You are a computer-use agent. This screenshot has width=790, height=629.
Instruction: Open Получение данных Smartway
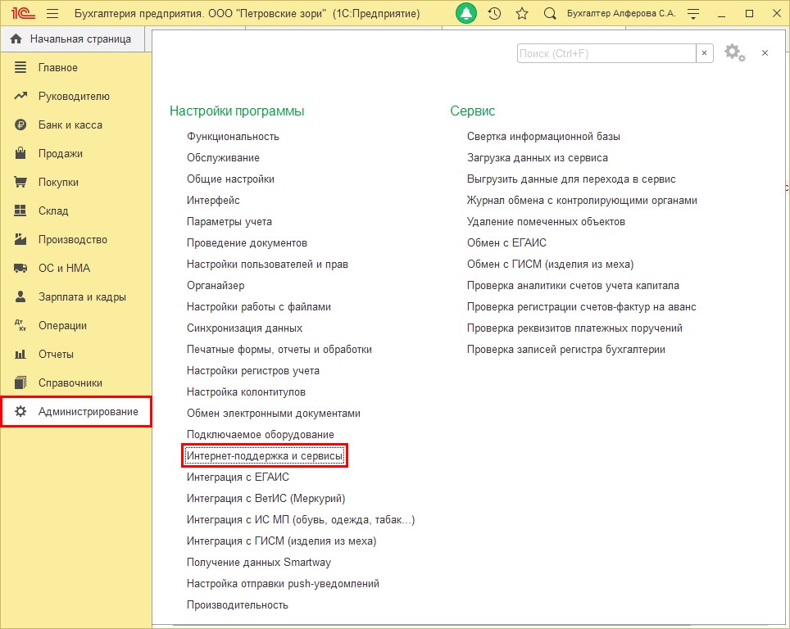259,562
